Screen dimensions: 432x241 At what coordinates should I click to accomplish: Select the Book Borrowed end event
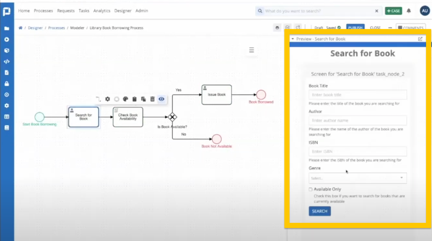(x=261, y=95)
